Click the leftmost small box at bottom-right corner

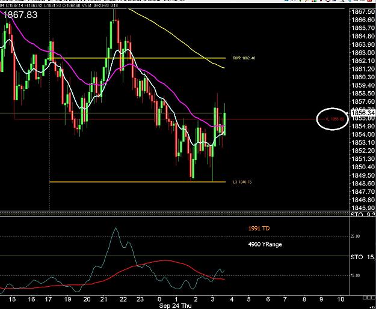click(x=365, y=298)
